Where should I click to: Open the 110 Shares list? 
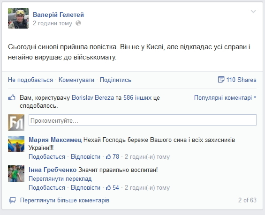(x=241, y=80)
